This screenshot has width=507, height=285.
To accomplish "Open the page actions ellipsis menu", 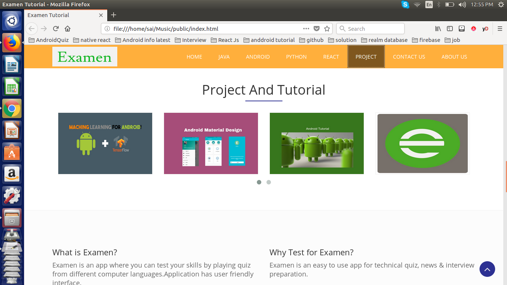I will [306, 29].
